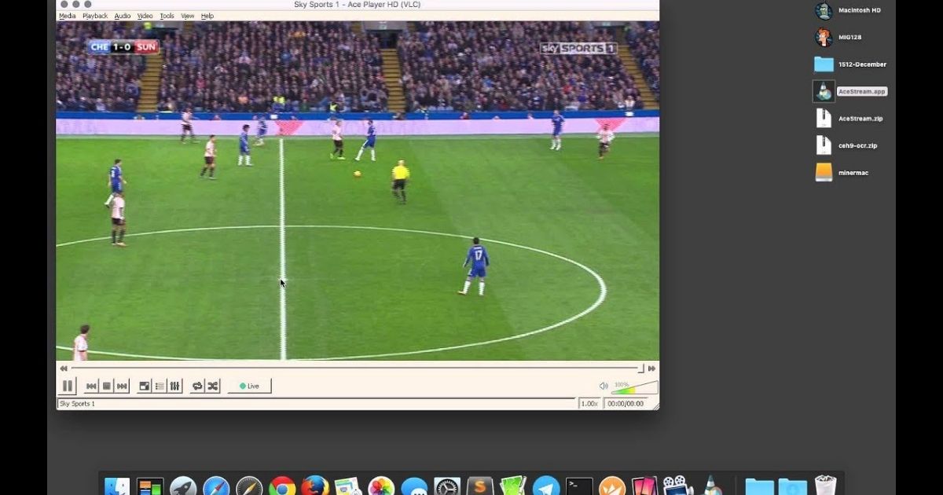
Task: Pause the live stream playback
Action: 68,386
